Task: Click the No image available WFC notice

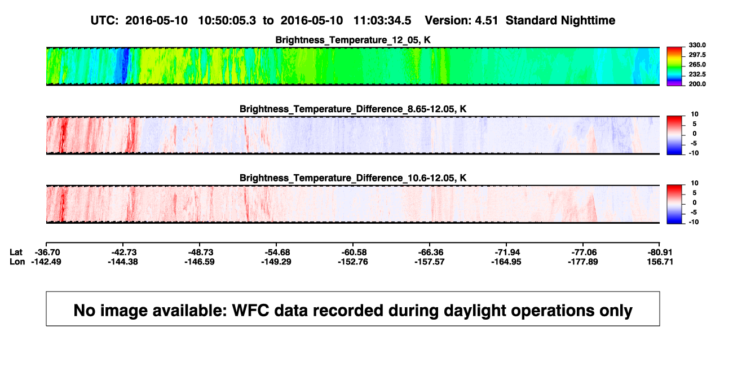Action: click(353, 309)
